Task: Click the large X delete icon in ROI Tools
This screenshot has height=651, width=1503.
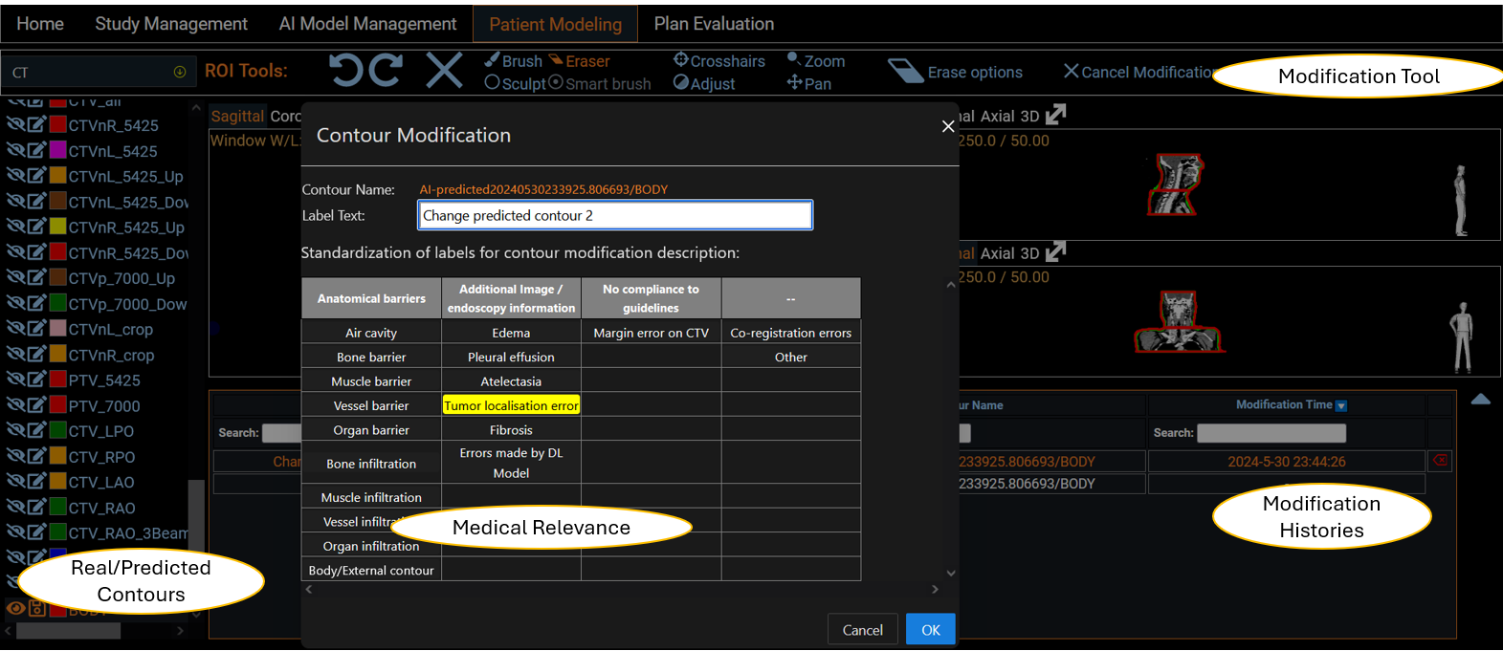Action: point(444,71)
